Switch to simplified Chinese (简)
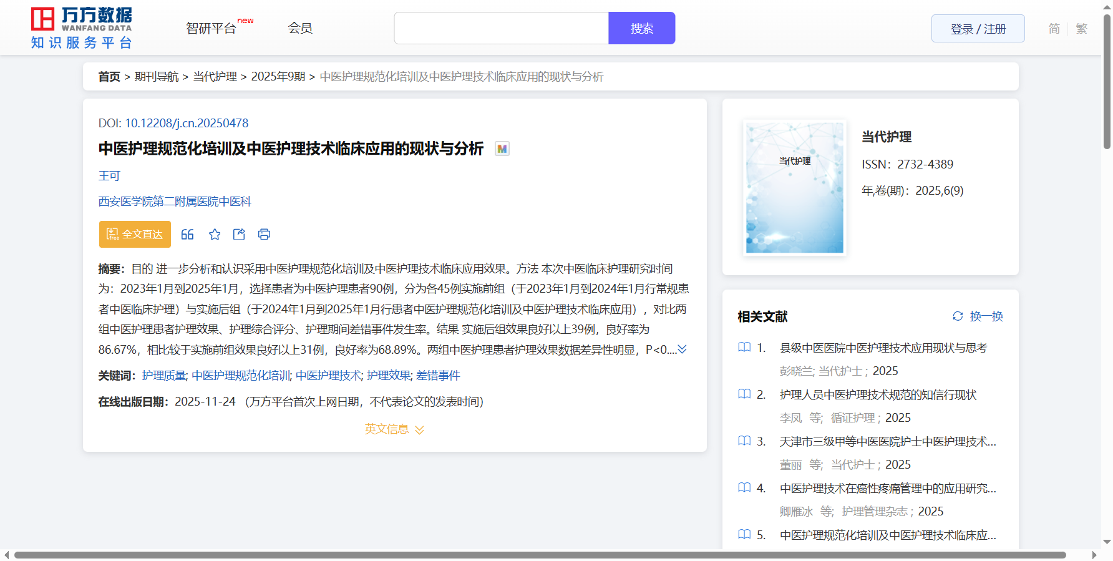This screenshot has height=561, width=1113. (x=1054, y=29)
